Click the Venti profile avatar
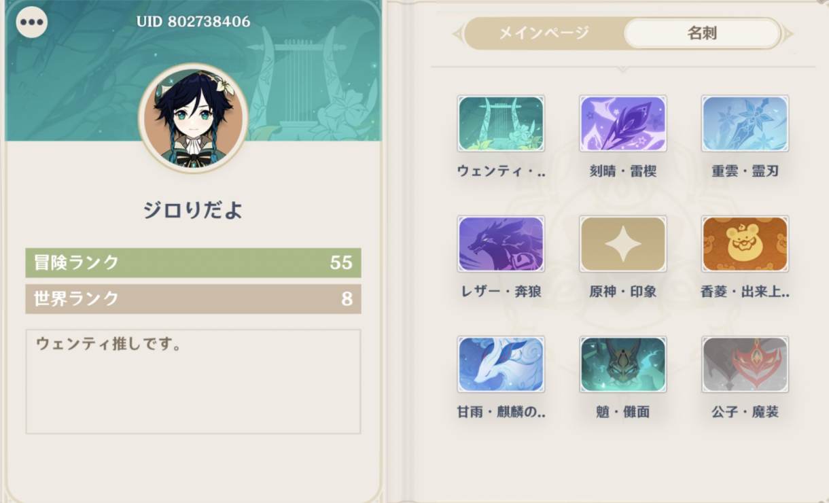Image resolution: width=829 pixels, height=503 pixels. pyautogui.click(x=193, y=118)
